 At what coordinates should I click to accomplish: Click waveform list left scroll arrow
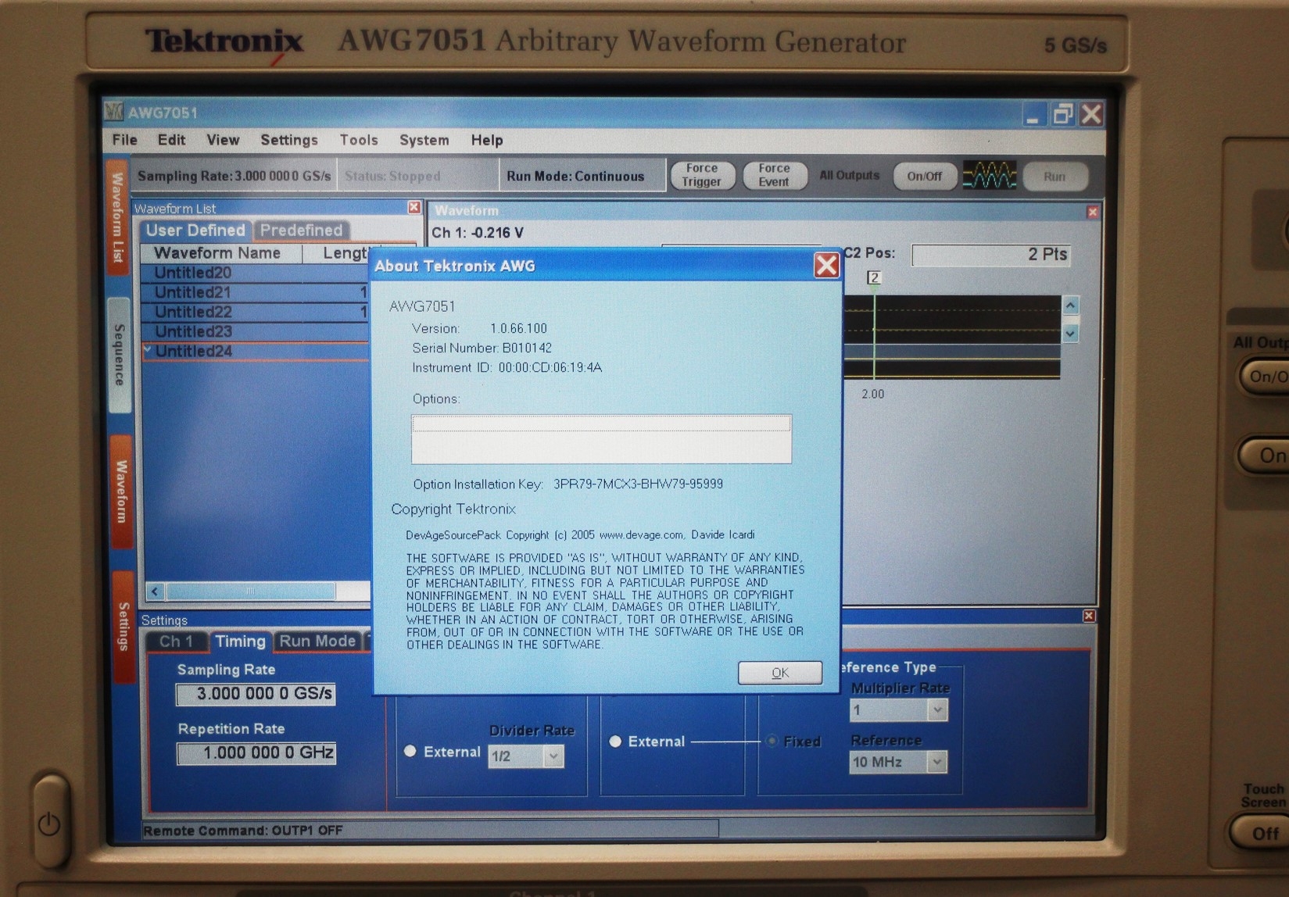pos(155,591)
